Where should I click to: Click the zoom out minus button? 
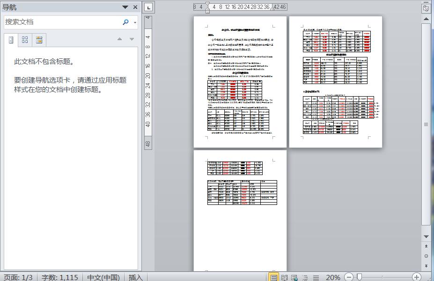tap(348, 277)
